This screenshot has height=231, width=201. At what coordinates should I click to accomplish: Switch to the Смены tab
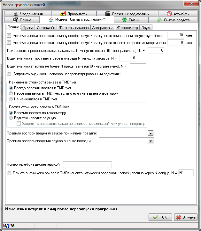(131, 20)
